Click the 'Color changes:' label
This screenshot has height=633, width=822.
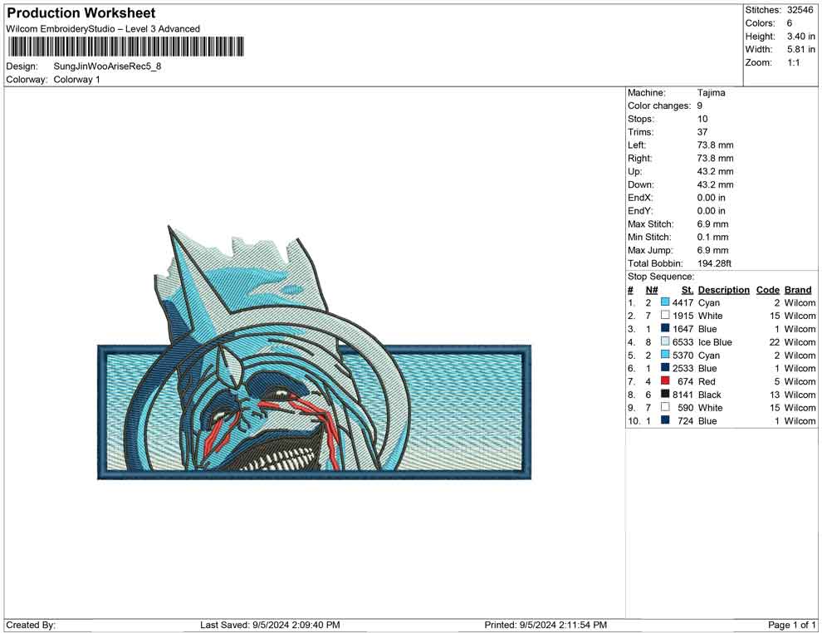click(659, 106)
